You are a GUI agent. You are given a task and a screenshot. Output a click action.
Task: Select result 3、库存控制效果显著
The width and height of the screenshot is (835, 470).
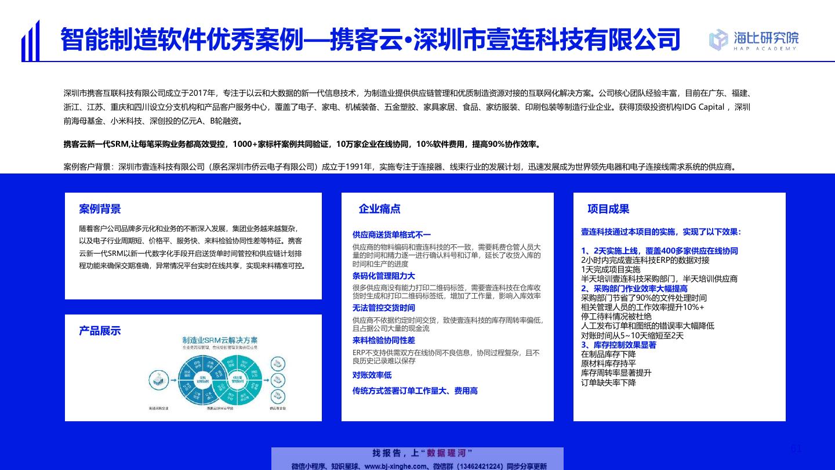click(619, 345)
